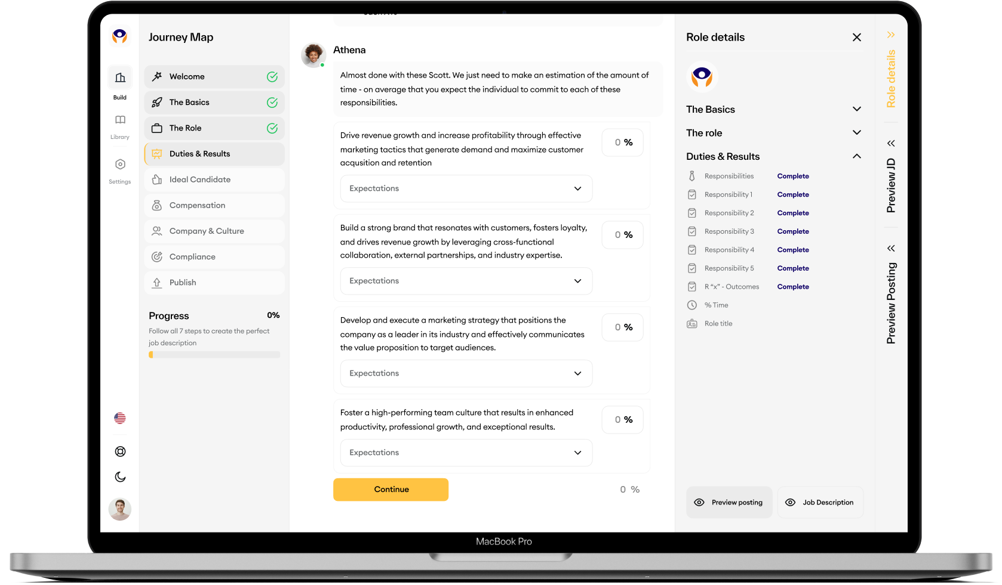
Task: Click The Role step green checkmark
Action: click(x=272, y=128)
